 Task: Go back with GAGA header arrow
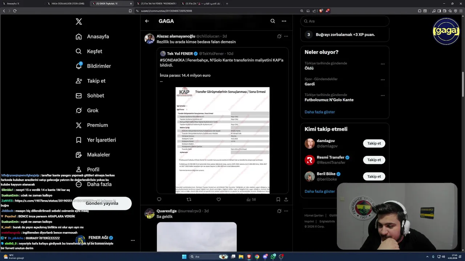147,21
